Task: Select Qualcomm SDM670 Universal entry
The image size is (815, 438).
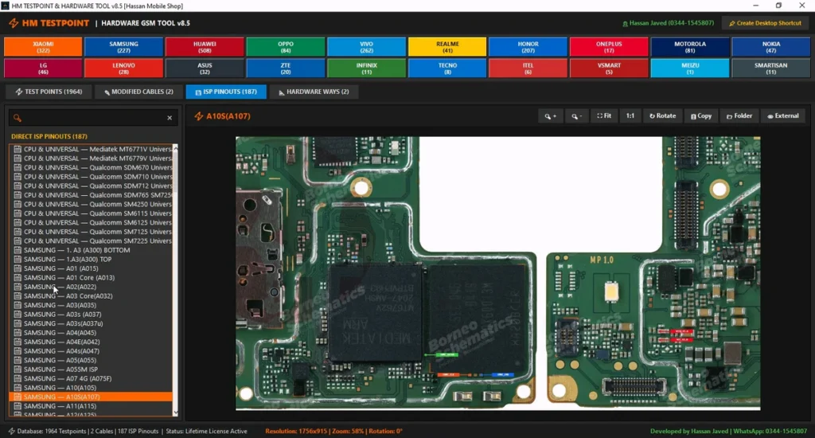Action: tap(92, 167)
